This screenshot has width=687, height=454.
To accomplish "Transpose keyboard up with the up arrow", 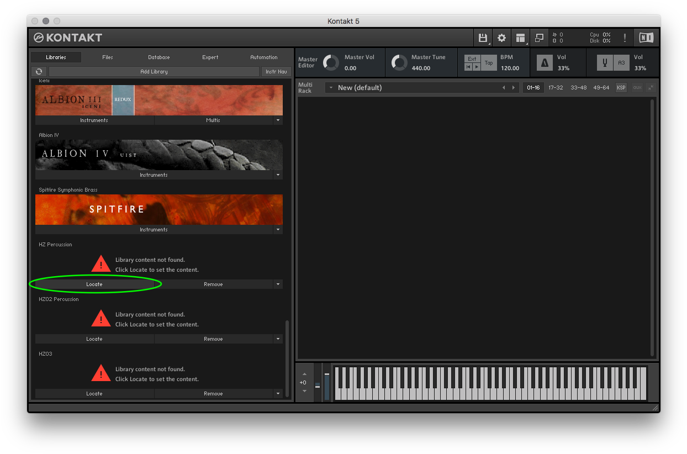I will (x=304, y=373).
